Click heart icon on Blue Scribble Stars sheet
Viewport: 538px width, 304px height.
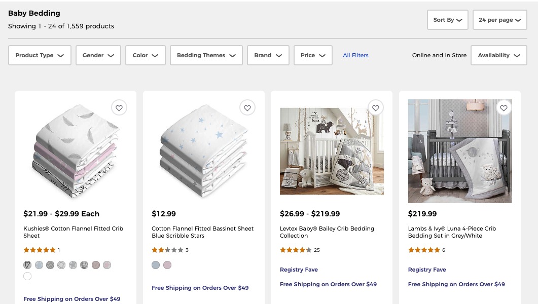pos(247,108)
